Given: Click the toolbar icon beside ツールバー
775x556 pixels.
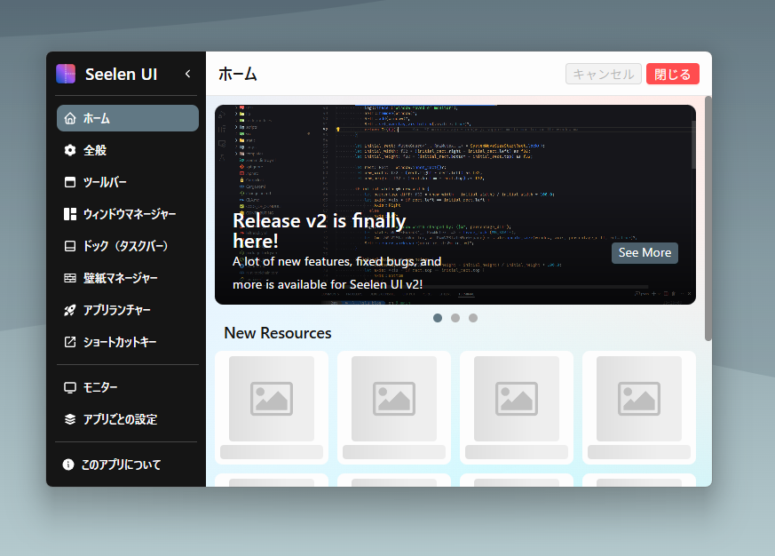Looking at the screenshot, I should [70, 182].
